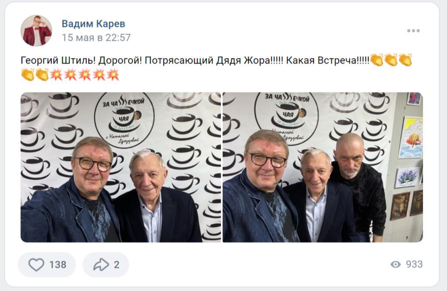The image size is (447, 291).
Task: Open the post timestamp 15 мая в 22:57
Action: 96,38
